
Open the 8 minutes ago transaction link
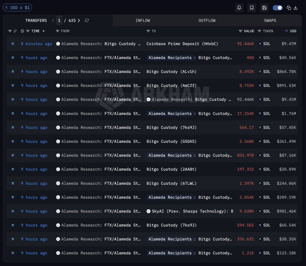(36, 44)
